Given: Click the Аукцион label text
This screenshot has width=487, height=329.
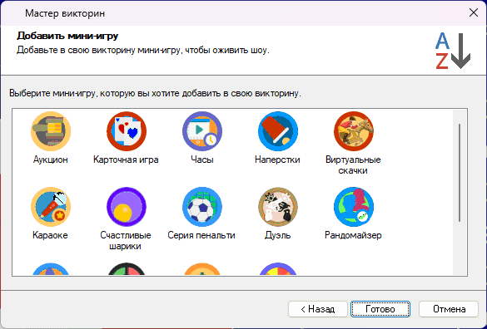Looking at the screenshot, I should pyautogui.click(x=50, y=160).
